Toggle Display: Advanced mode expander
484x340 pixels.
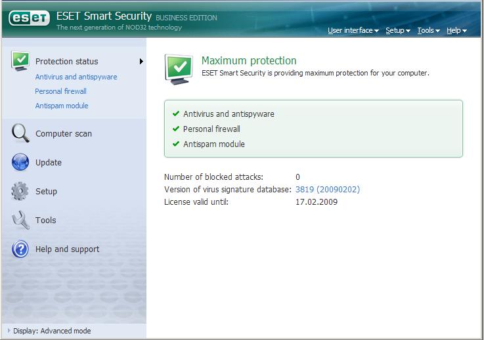point(9,330)
